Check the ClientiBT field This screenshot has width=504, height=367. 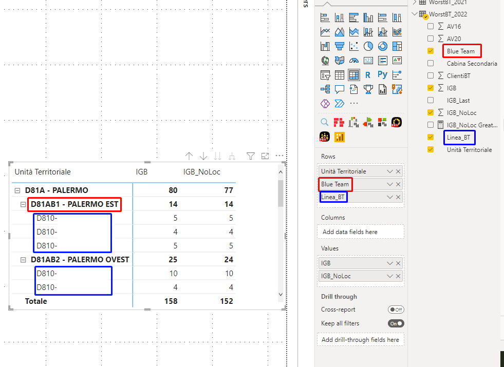pos(431,76)
